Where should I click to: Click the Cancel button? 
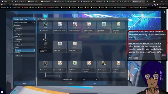point(94,84)
